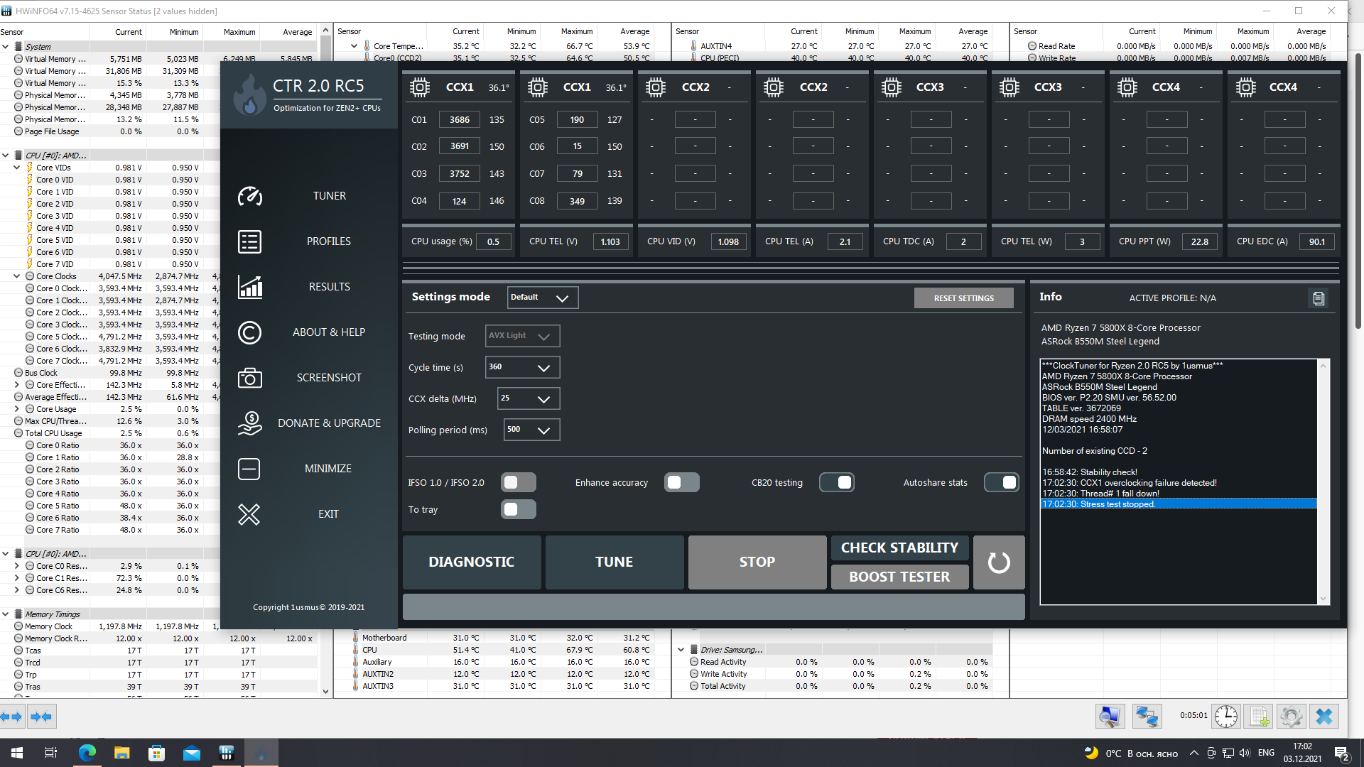Open the ABOUT & HELP menu item
Image resolution: width=1364 pixels, height=767 pixels.
point(328,332)
